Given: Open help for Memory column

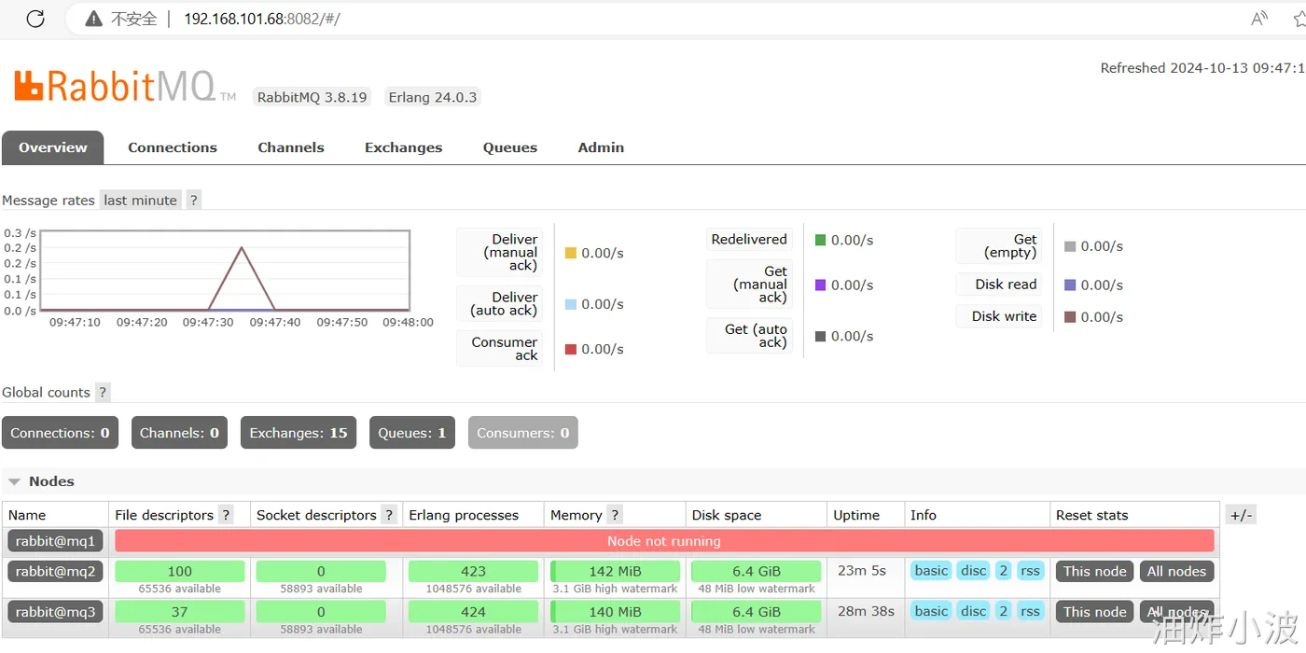Looking at the screenshot, I should pos(615,515).
